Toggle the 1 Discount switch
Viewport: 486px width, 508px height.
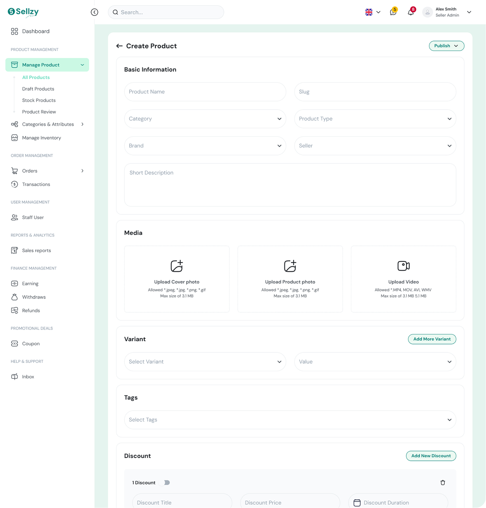[x=164, y=482]
